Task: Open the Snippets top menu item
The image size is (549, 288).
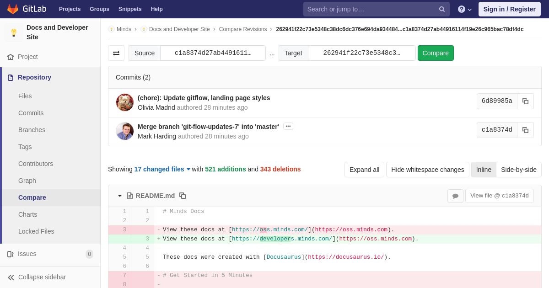Action: (x=130, y=9)
